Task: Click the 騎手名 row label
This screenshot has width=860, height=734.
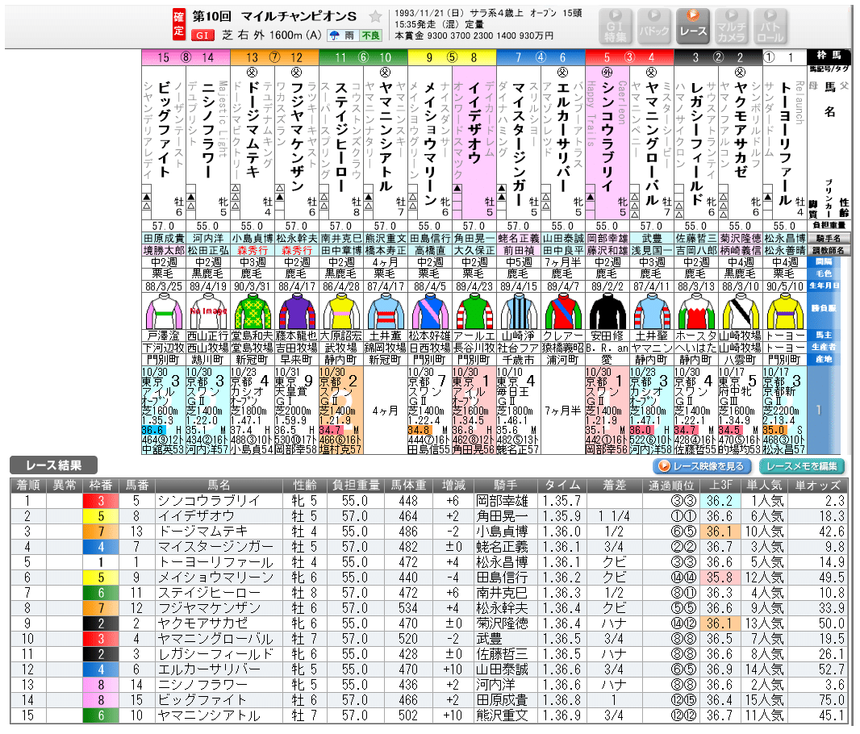Action: click(829, 239)
